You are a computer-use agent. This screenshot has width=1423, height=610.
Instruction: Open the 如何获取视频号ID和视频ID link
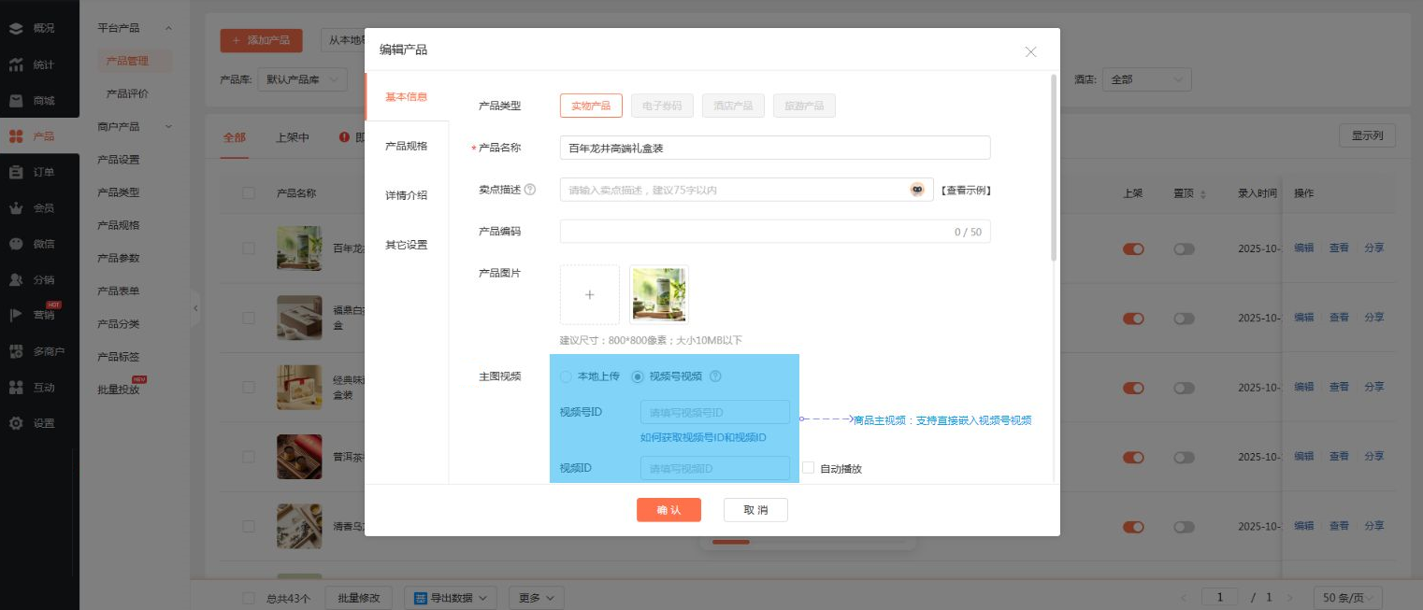703,437
